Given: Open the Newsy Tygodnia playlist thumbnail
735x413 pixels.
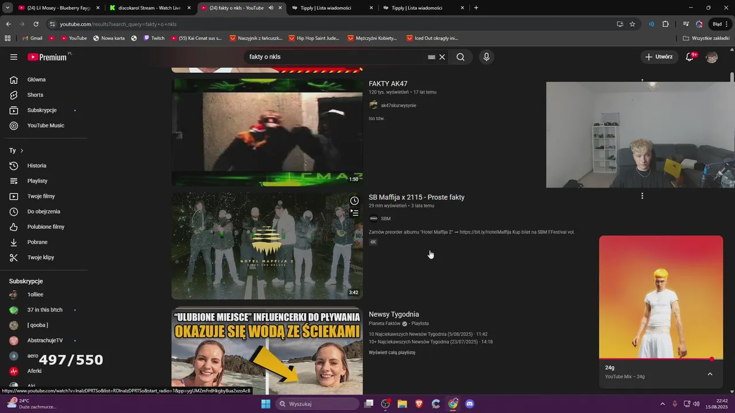Looking at the screenshot, I should (x=267, y=350).
